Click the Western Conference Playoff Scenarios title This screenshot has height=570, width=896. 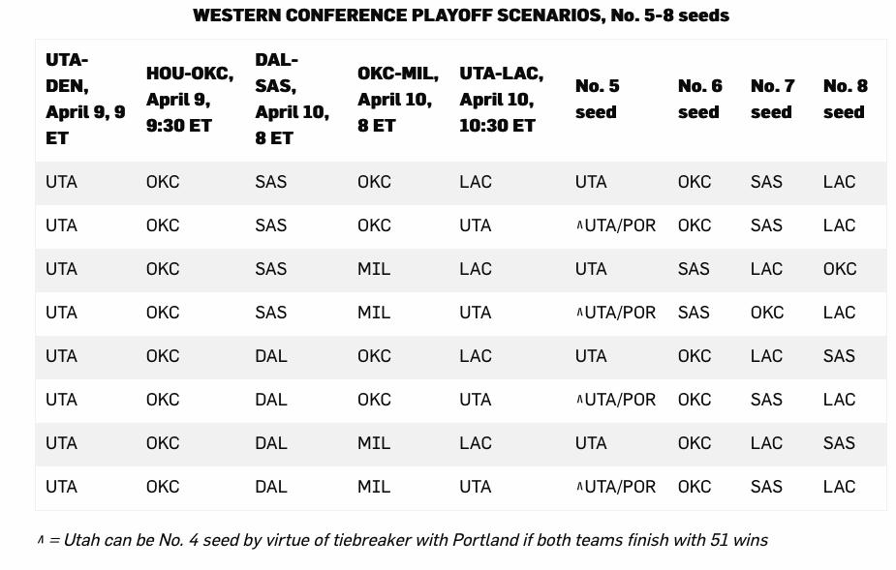coord(460,15)
